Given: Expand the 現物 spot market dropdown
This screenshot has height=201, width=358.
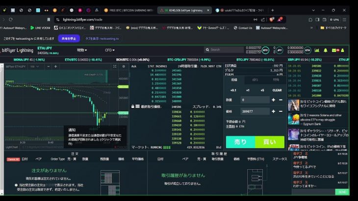Looking at the screenshot, I should (82, 50).
